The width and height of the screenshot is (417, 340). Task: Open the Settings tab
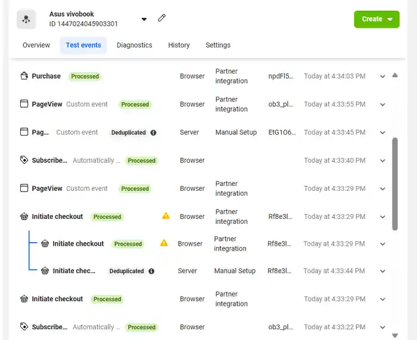(218, 45)
